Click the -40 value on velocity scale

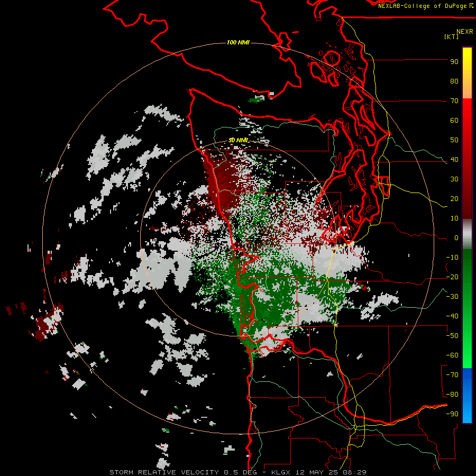(452, 316)
